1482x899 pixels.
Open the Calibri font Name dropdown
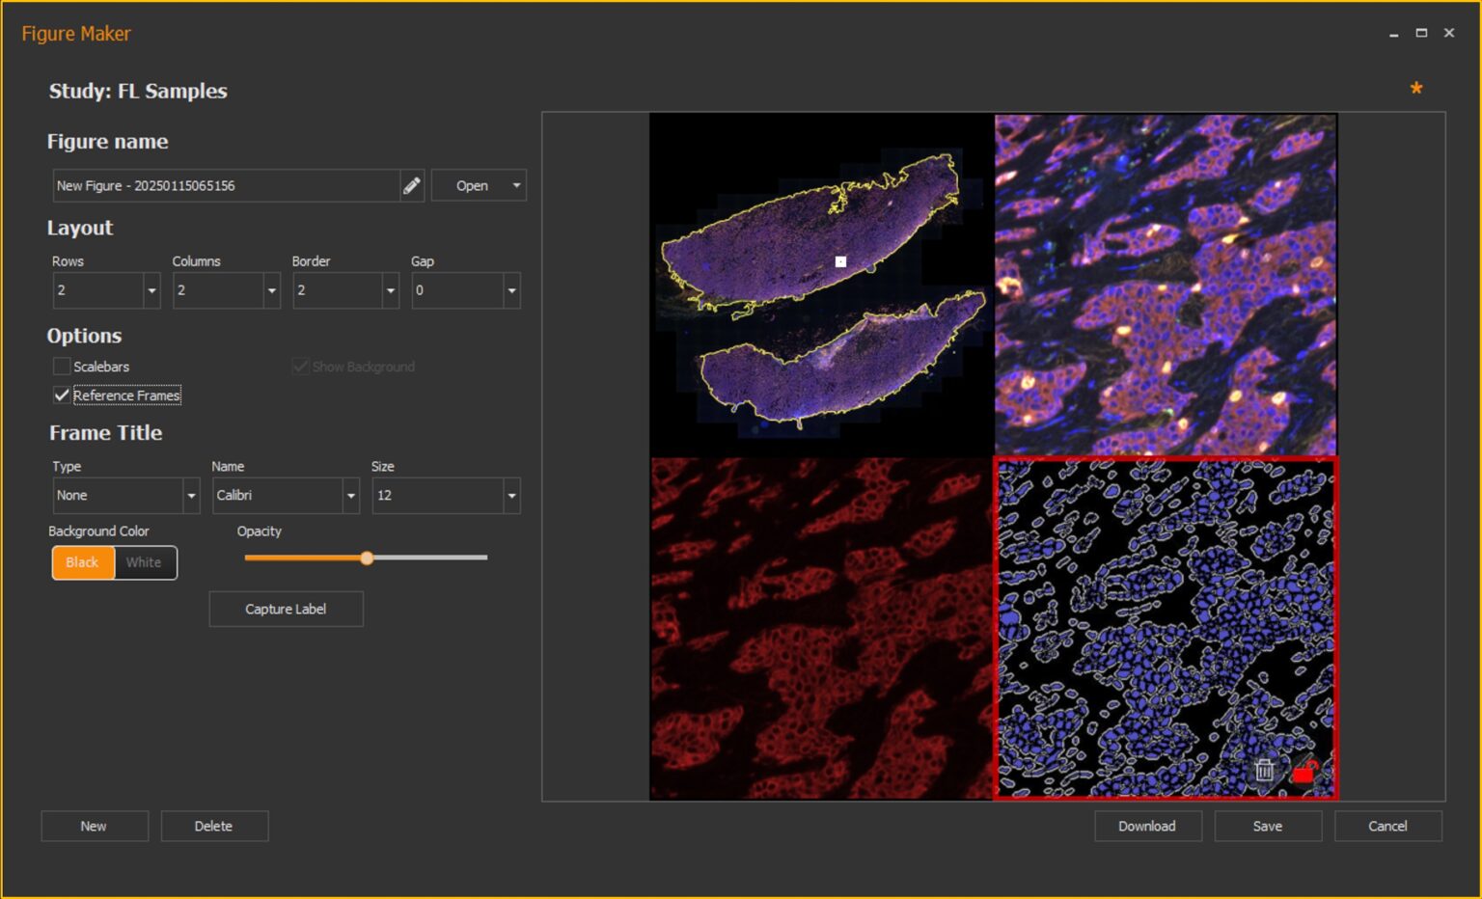349,495
